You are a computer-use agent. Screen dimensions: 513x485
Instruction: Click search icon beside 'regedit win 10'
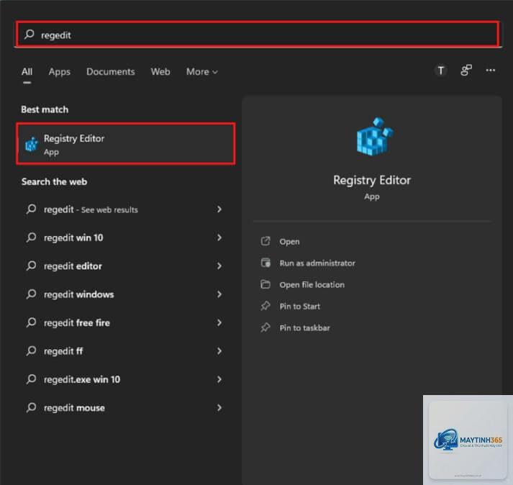32,237
